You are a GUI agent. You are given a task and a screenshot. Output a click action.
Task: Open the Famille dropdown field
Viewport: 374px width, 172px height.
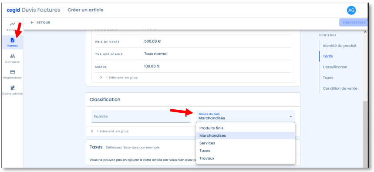[141, 116]
